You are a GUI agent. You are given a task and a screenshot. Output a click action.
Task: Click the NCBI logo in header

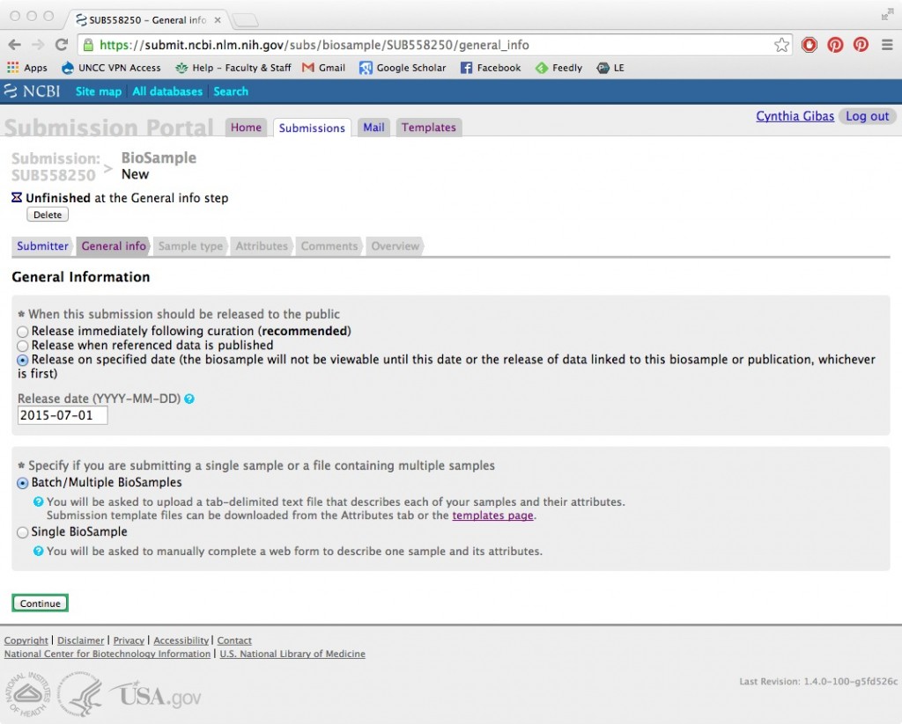(x=33, y=91)
